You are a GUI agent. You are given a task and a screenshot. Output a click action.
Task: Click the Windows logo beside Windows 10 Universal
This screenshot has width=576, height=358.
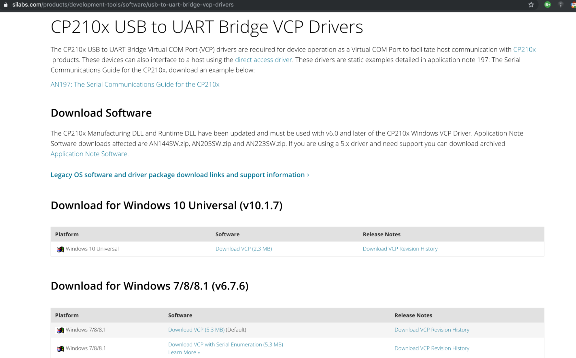pos(61,249)
